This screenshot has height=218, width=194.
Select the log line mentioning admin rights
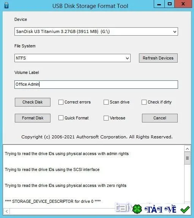click(67, 154)
